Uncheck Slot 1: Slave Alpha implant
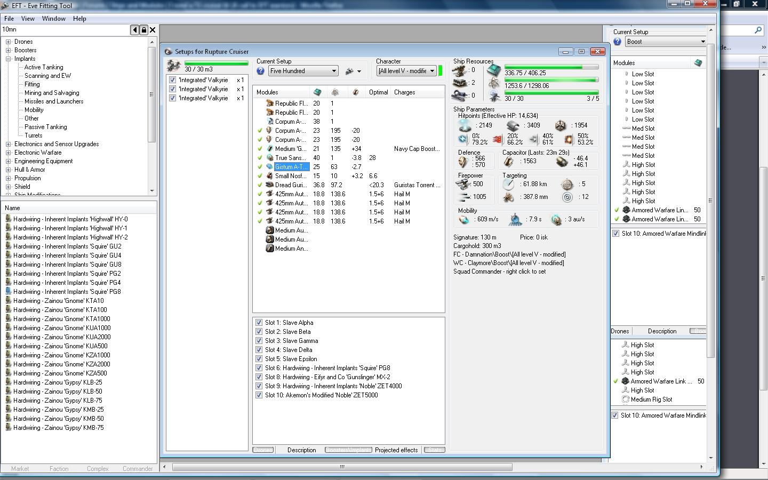The width and height of the screenshot is (768, 480). click(x=259, y=323)
